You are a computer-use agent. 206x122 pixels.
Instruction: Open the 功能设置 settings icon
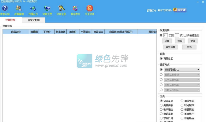pos(47,8)
